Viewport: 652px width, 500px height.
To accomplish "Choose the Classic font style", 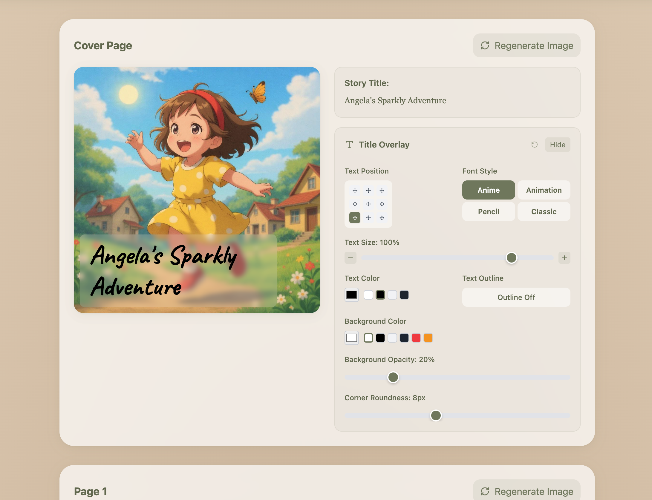I will click(544, 211).
